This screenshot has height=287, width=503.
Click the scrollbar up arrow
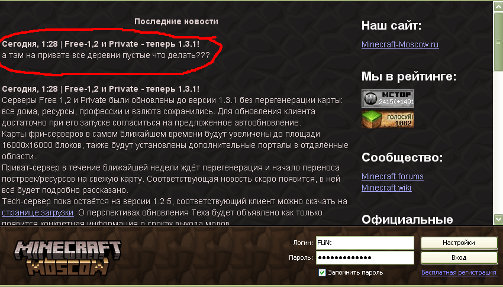(498, 7)
